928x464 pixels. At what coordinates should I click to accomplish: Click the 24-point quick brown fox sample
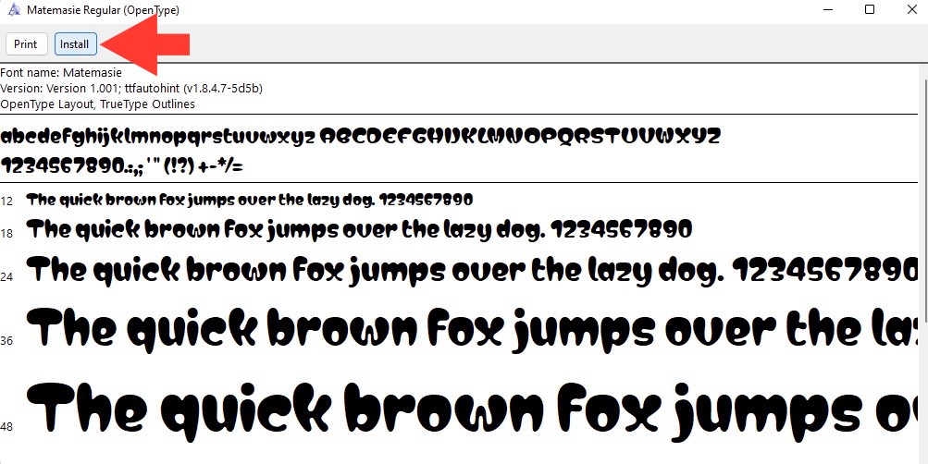(x=472, y=270)
